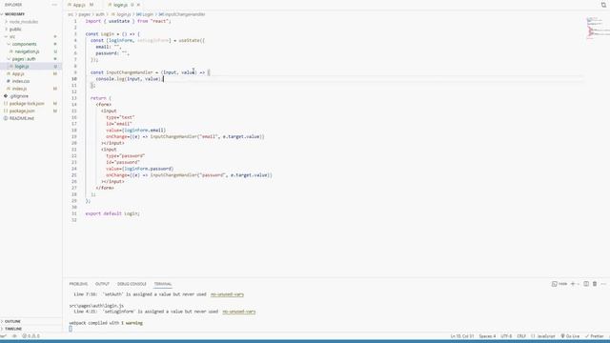This screenshot has width=610, height=343.
Task: Open App.js from the Explorer tree
Action: click(18, 73)
